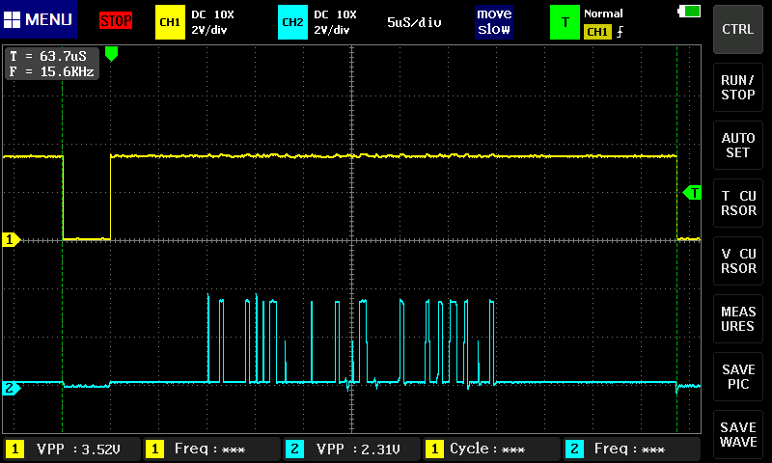
Task: Open the T CURSOR option
Action: [737, 203]
